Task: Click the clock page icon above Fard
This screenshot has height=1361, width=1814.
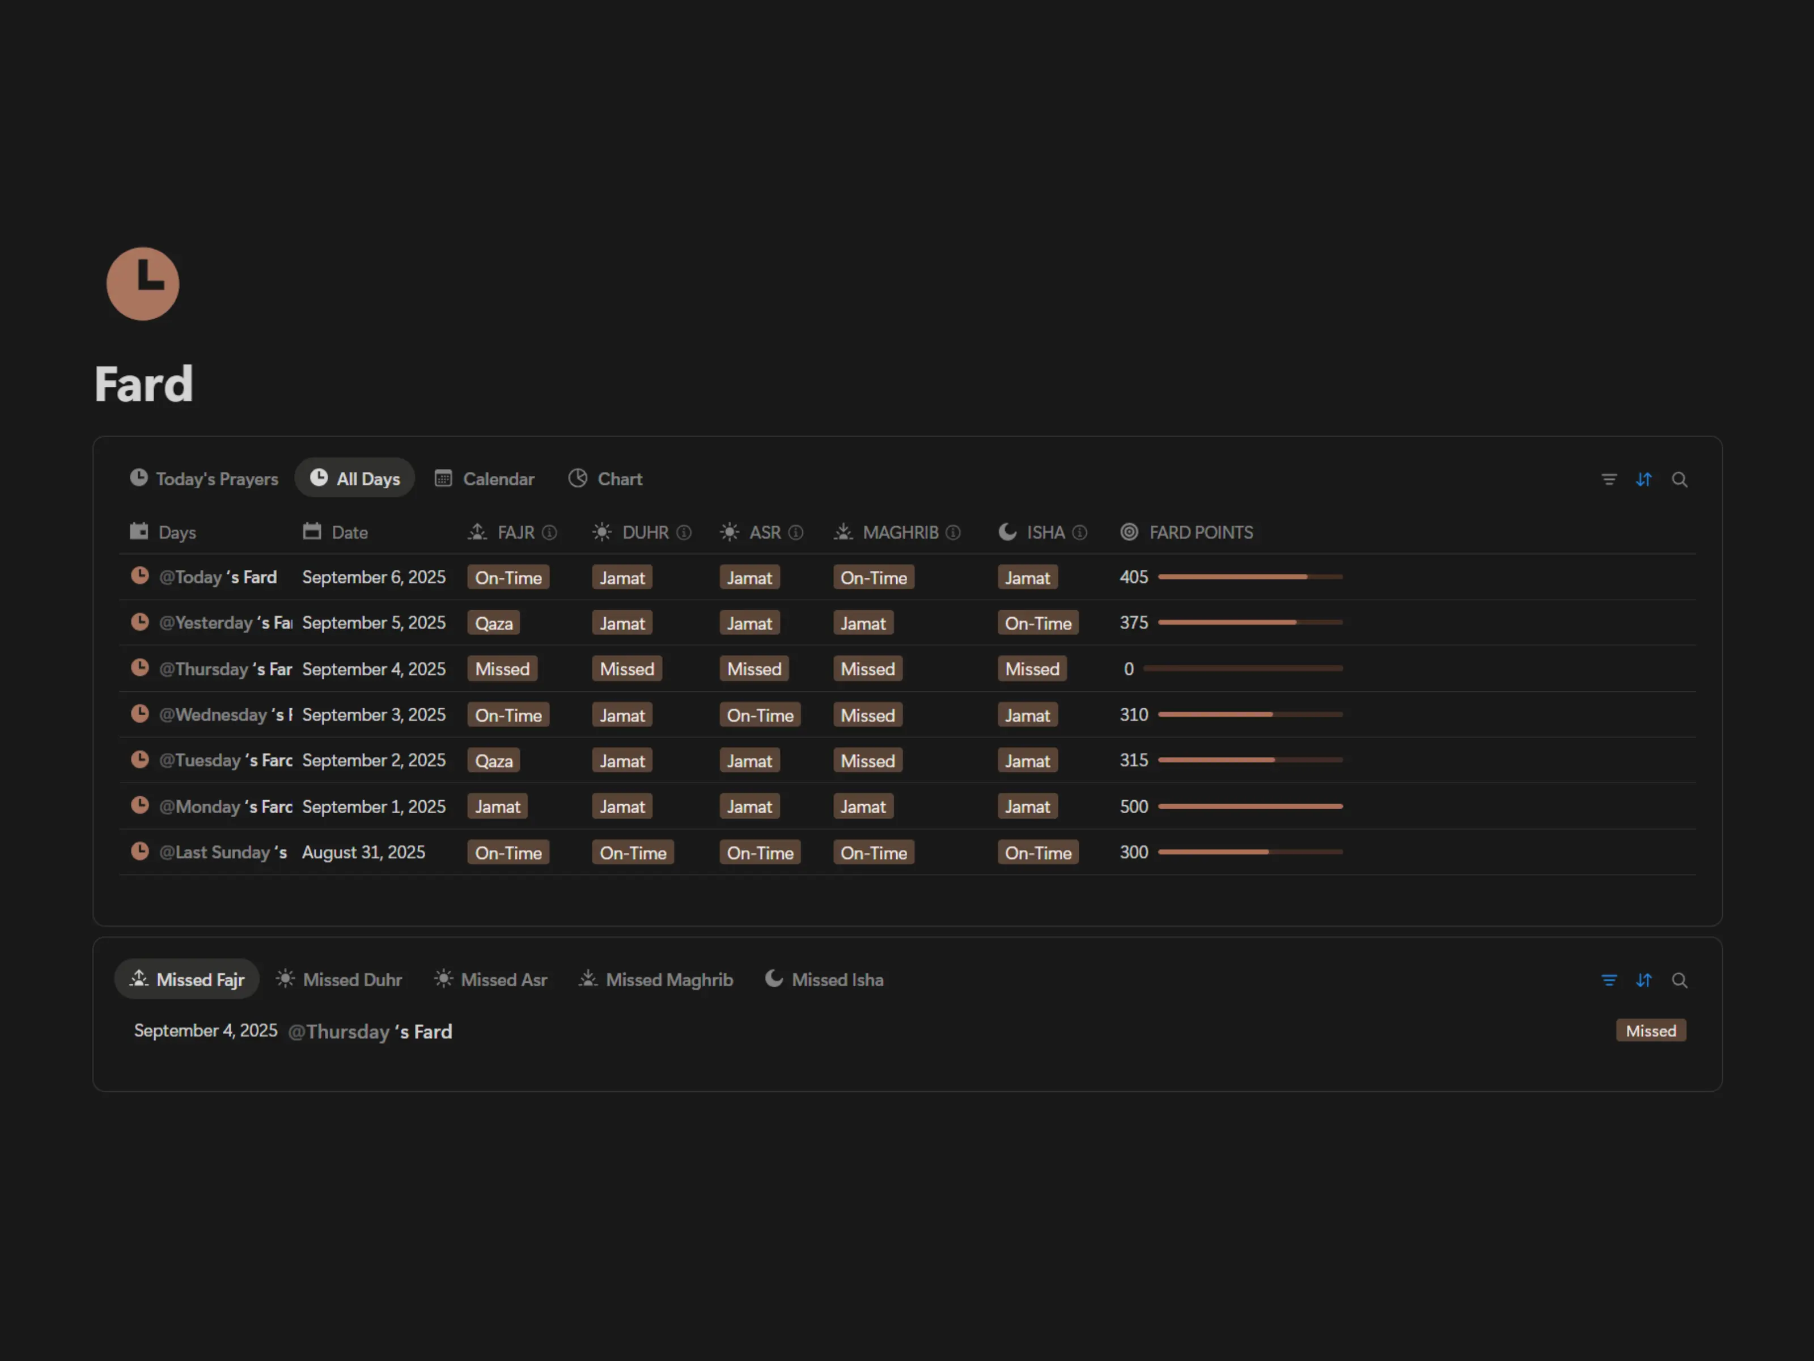Action: coord(143,284)
